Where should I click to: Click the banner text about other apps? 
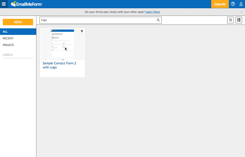coord(114,12)
